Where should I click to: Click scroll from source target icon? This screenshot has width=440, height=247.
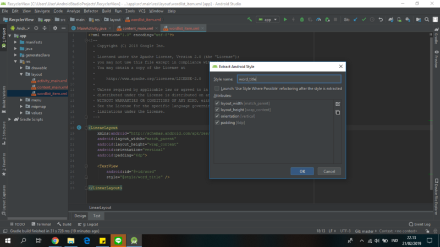[36, 28]
